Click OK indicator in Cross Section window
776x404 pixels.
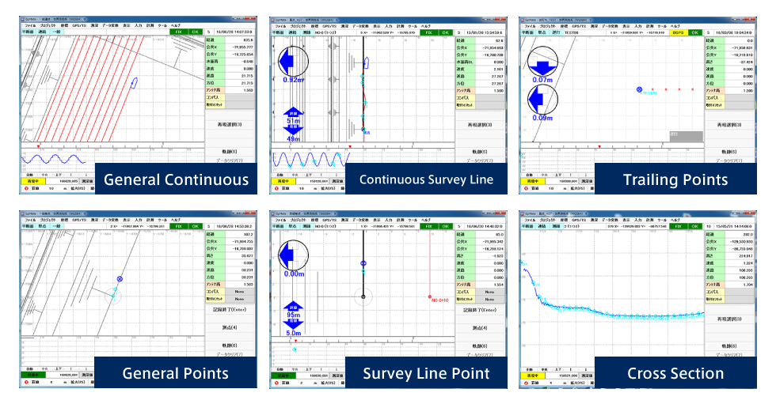pos(695,226)
